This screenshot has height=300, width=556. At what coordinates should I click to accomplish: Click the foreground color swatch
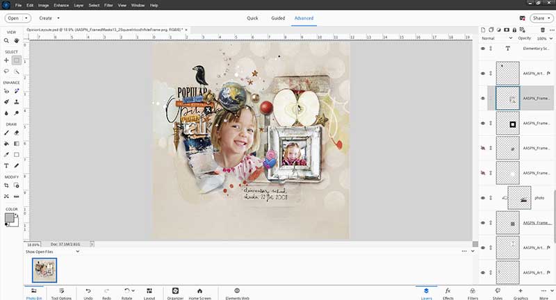click(x=10, y=217)
